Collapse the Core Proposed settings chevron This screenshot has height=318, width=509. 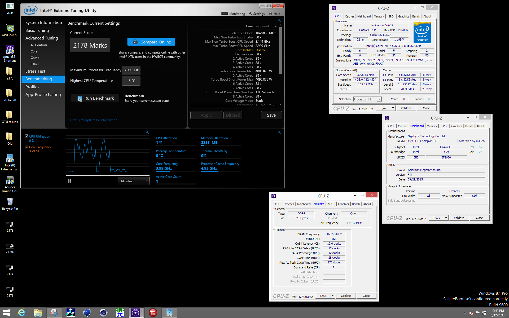(x=276, y=26)
